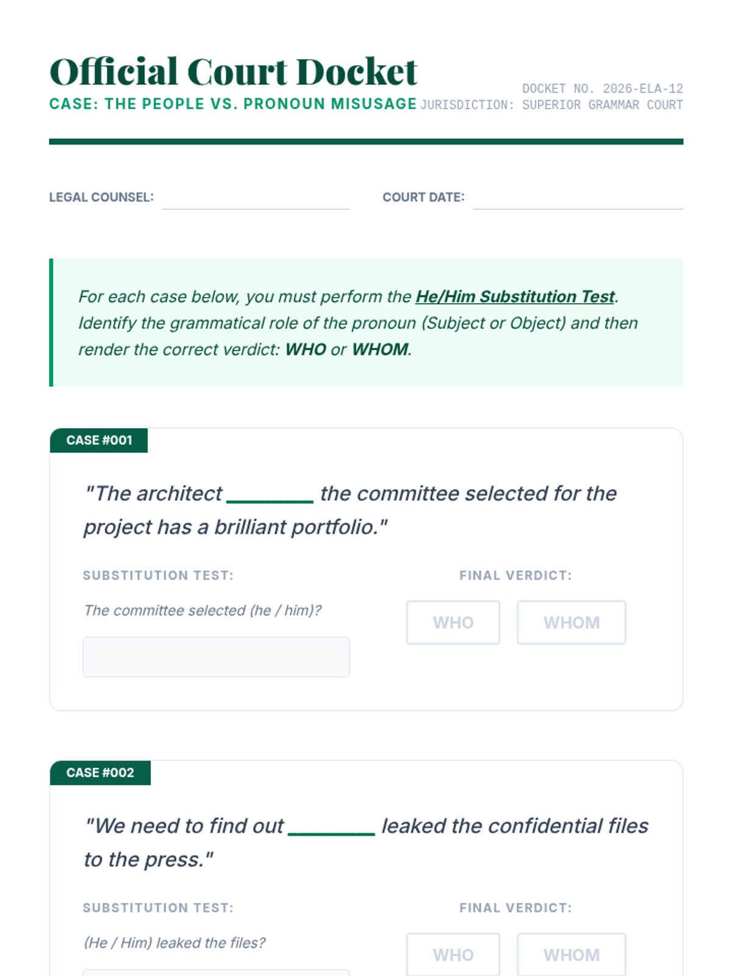Click the docket number 2026-ELA-12 text

(x=642, y=89)
